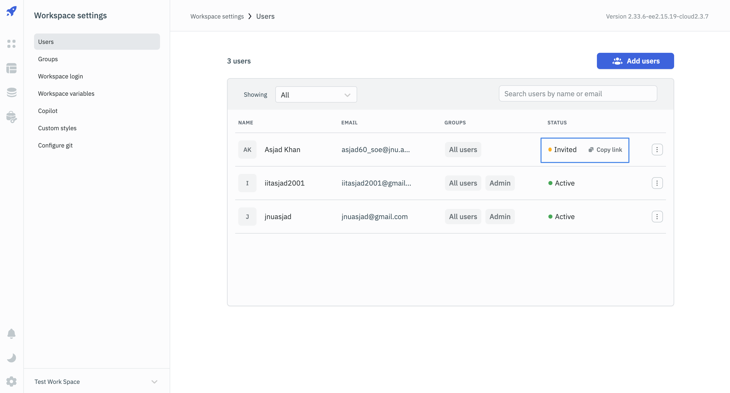Viewport: 730px width, 393px height.
Task: Click the Workspace settings breadcrumb link
Action: [x=217, y=17]
